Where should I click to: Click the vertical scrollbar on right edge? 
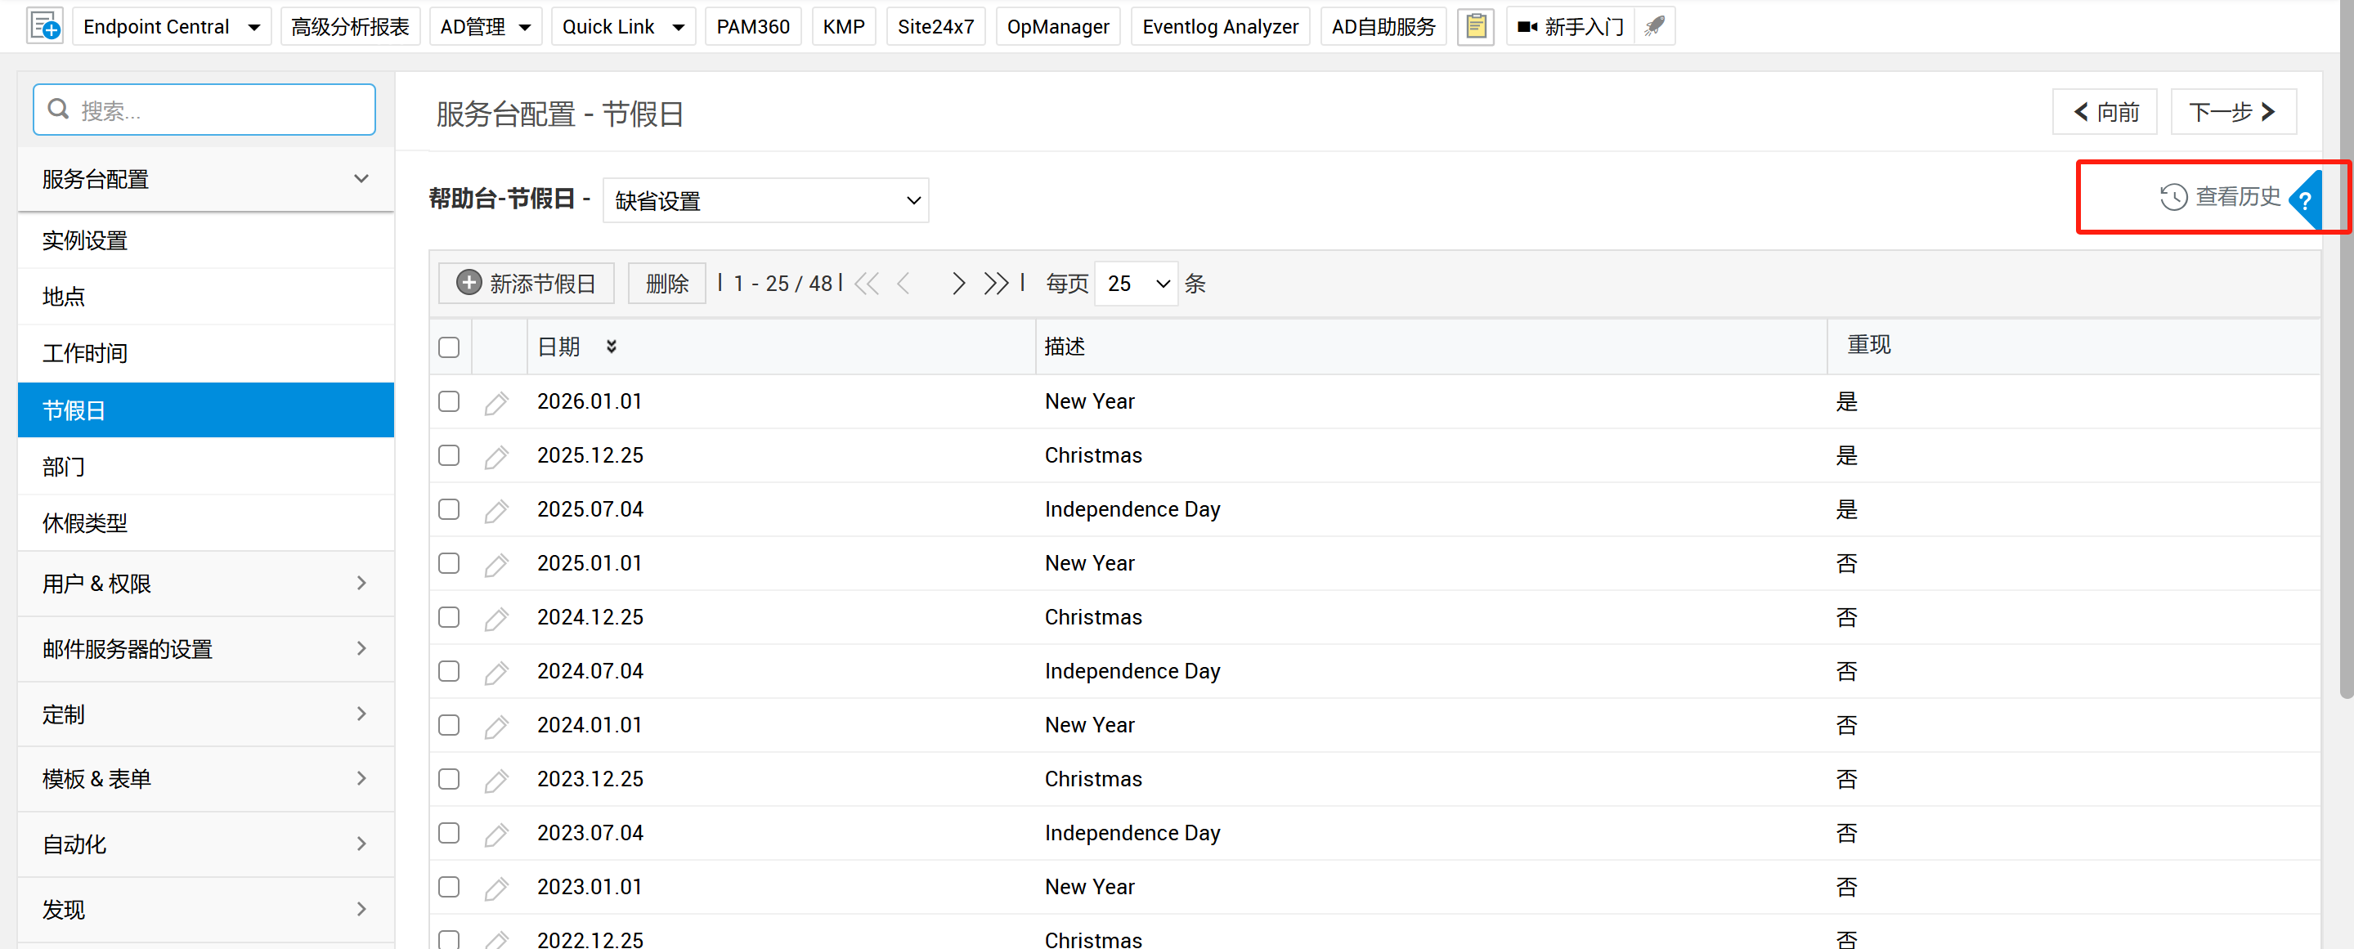(2345, 365)
